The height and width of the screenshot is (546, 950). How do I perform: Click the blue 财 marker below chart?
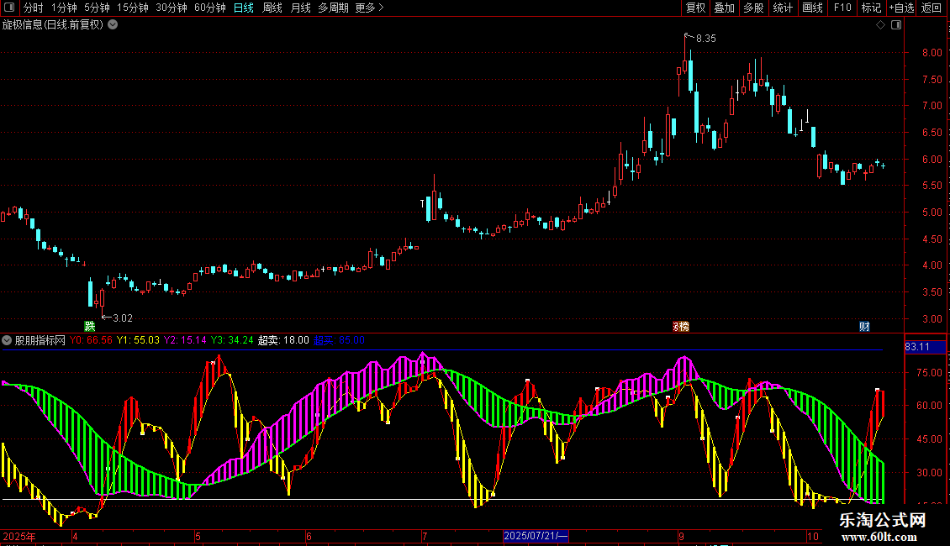864,326
